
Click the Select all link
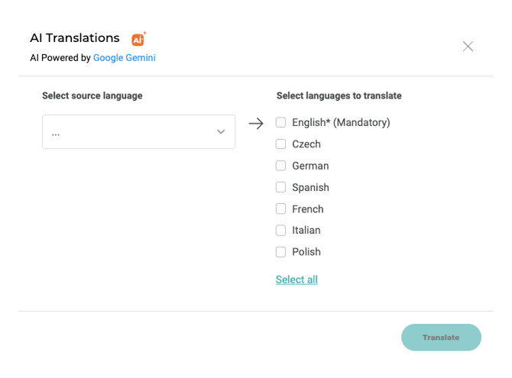point(297,279)
